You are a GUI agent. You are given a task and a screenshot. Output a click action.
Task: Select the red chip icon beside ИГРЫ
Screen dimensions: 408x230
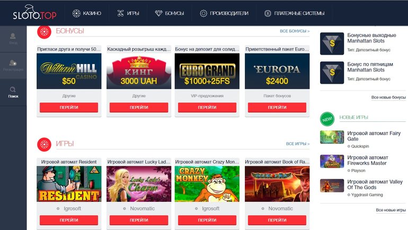point(44,144)
